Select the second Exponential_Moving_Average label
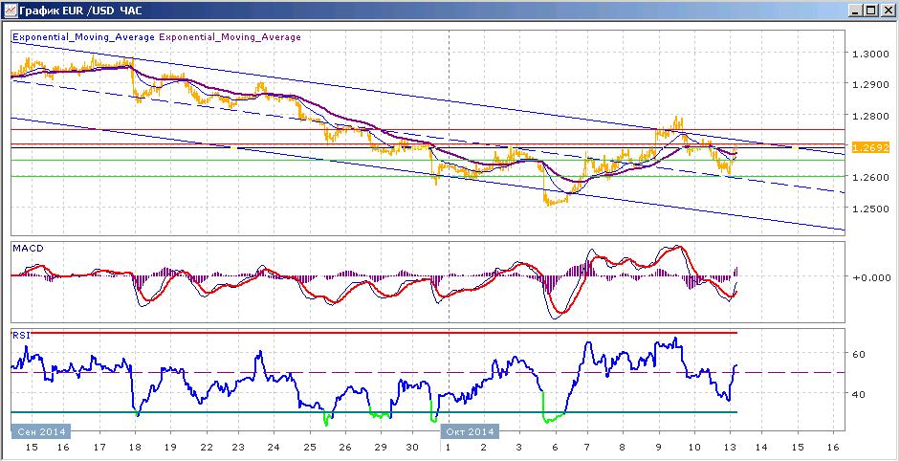Image resolution: width=900 pixels, height=461 pixels. click(230, 37)
